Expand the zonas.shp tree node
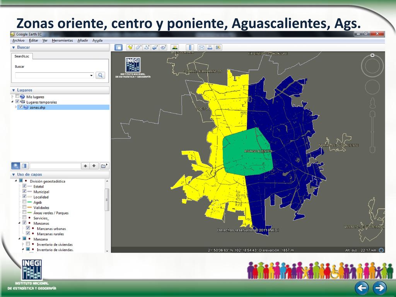 (16, 107)
